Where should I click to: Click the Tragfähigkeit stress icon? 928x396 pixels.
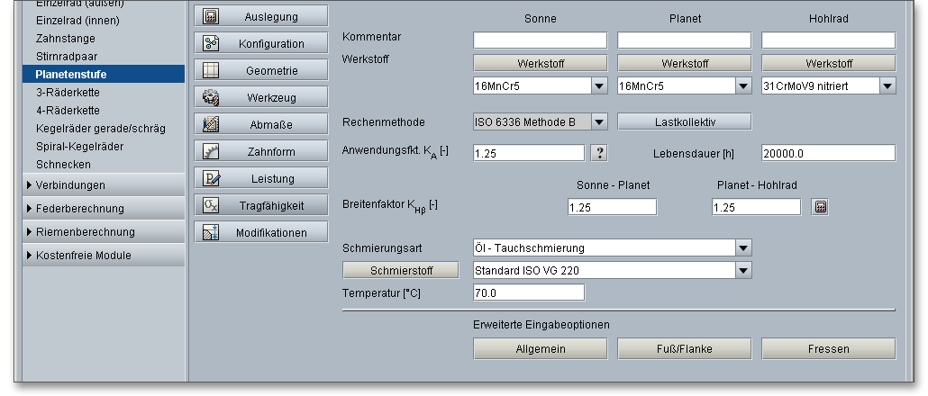pos(212,205)
